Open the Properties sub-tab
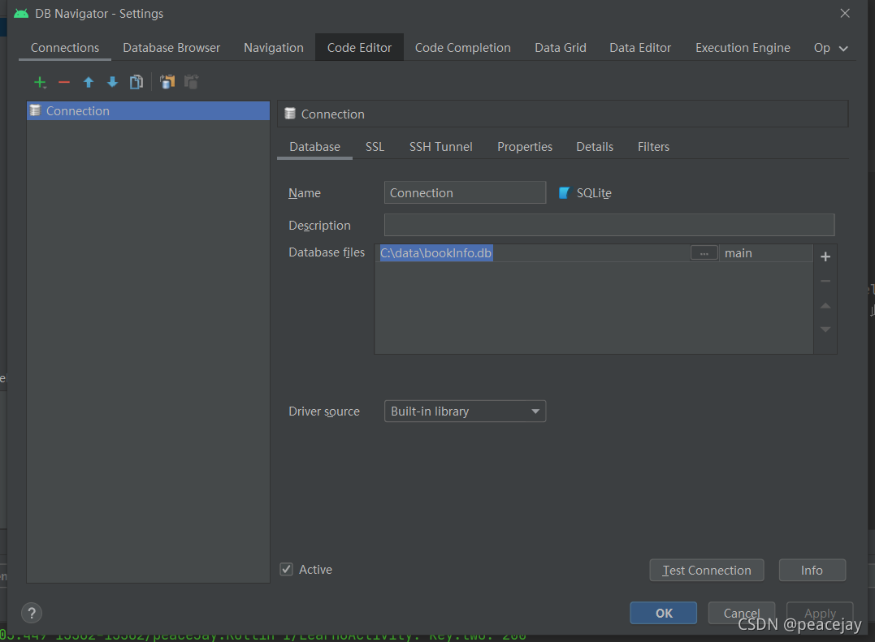The height and width of the screenshot is (642, 875). tap(525, 147)
